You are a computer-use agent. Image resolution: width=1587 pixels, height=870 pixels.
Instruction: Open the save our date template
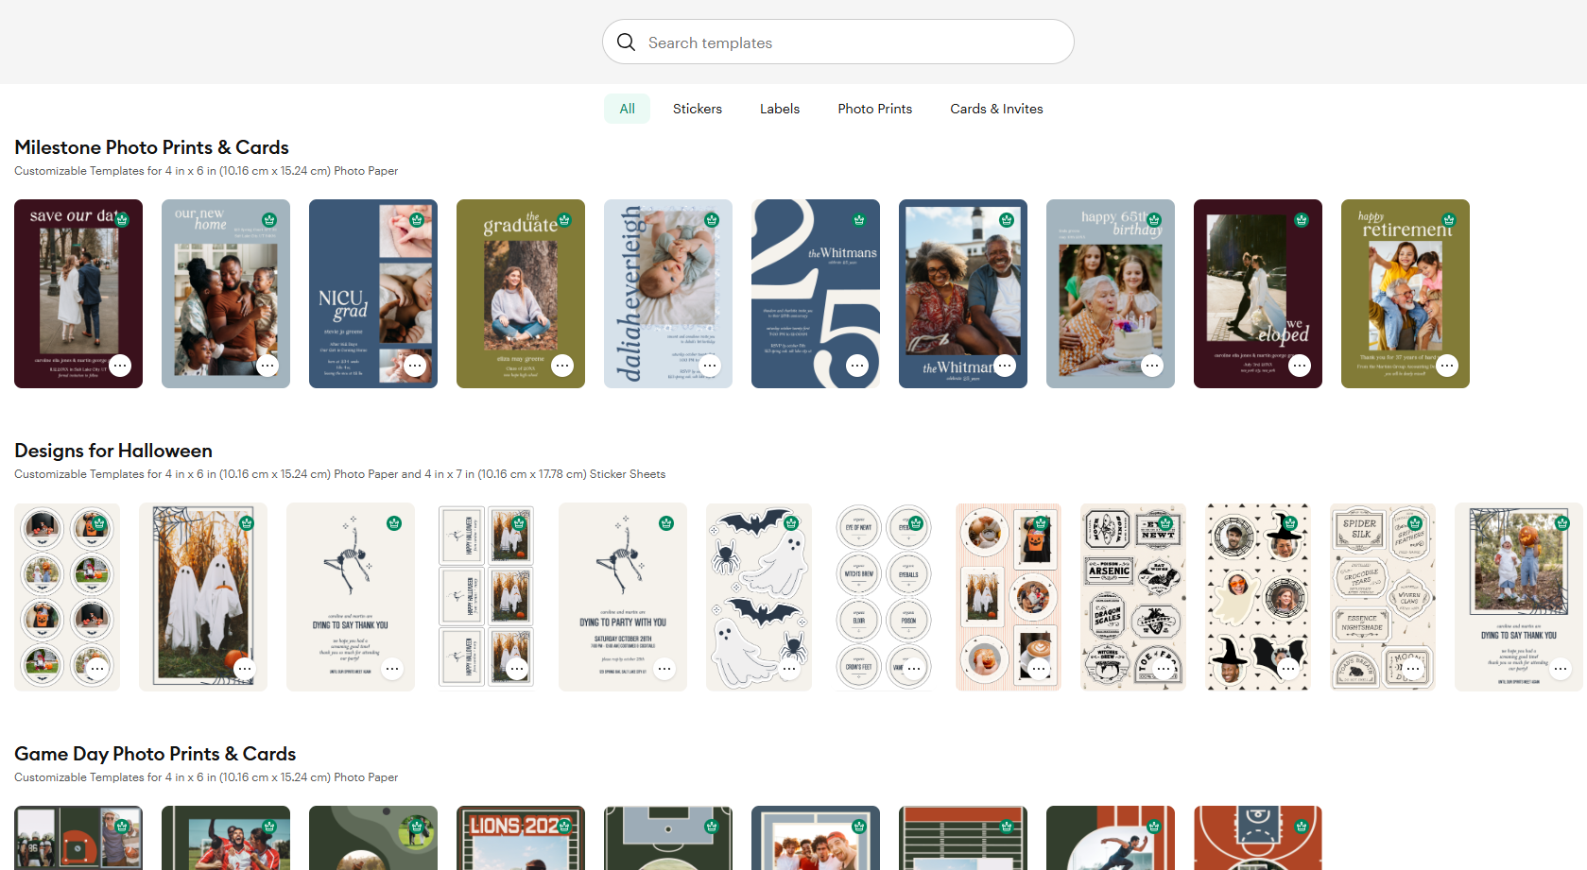(x=78, y=294)
